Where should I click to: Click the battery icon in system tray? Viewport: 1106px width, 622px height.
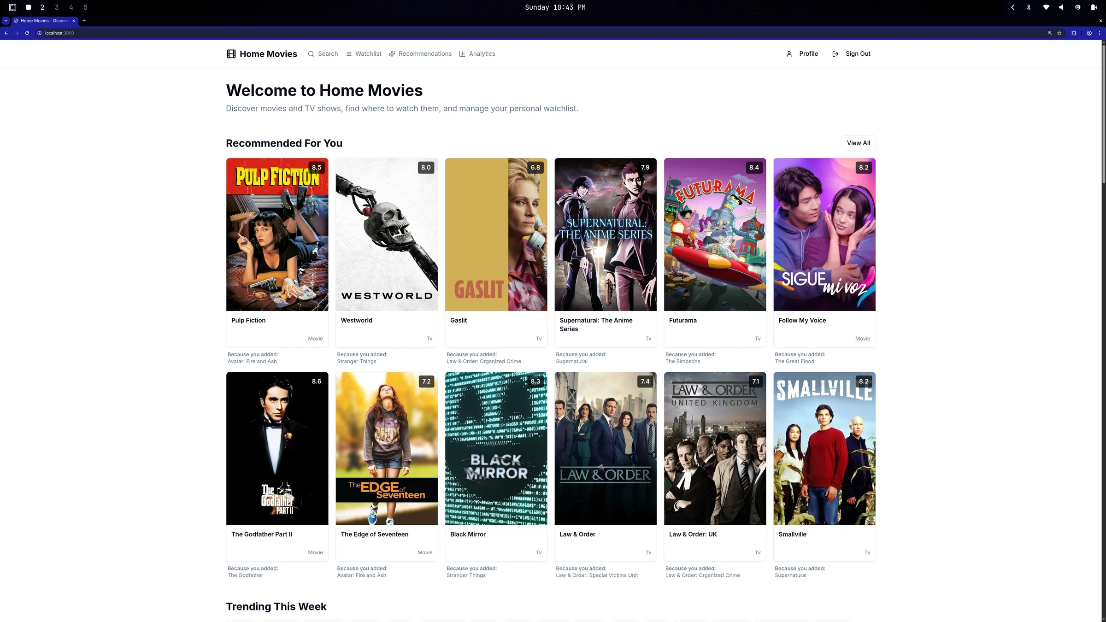[1094, 7]
